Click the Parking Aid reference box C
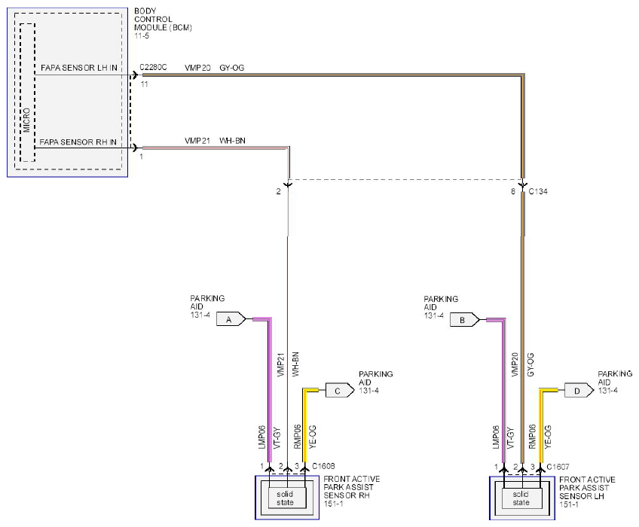This screenshot has height=527, width=639. (x=340, y=391)
